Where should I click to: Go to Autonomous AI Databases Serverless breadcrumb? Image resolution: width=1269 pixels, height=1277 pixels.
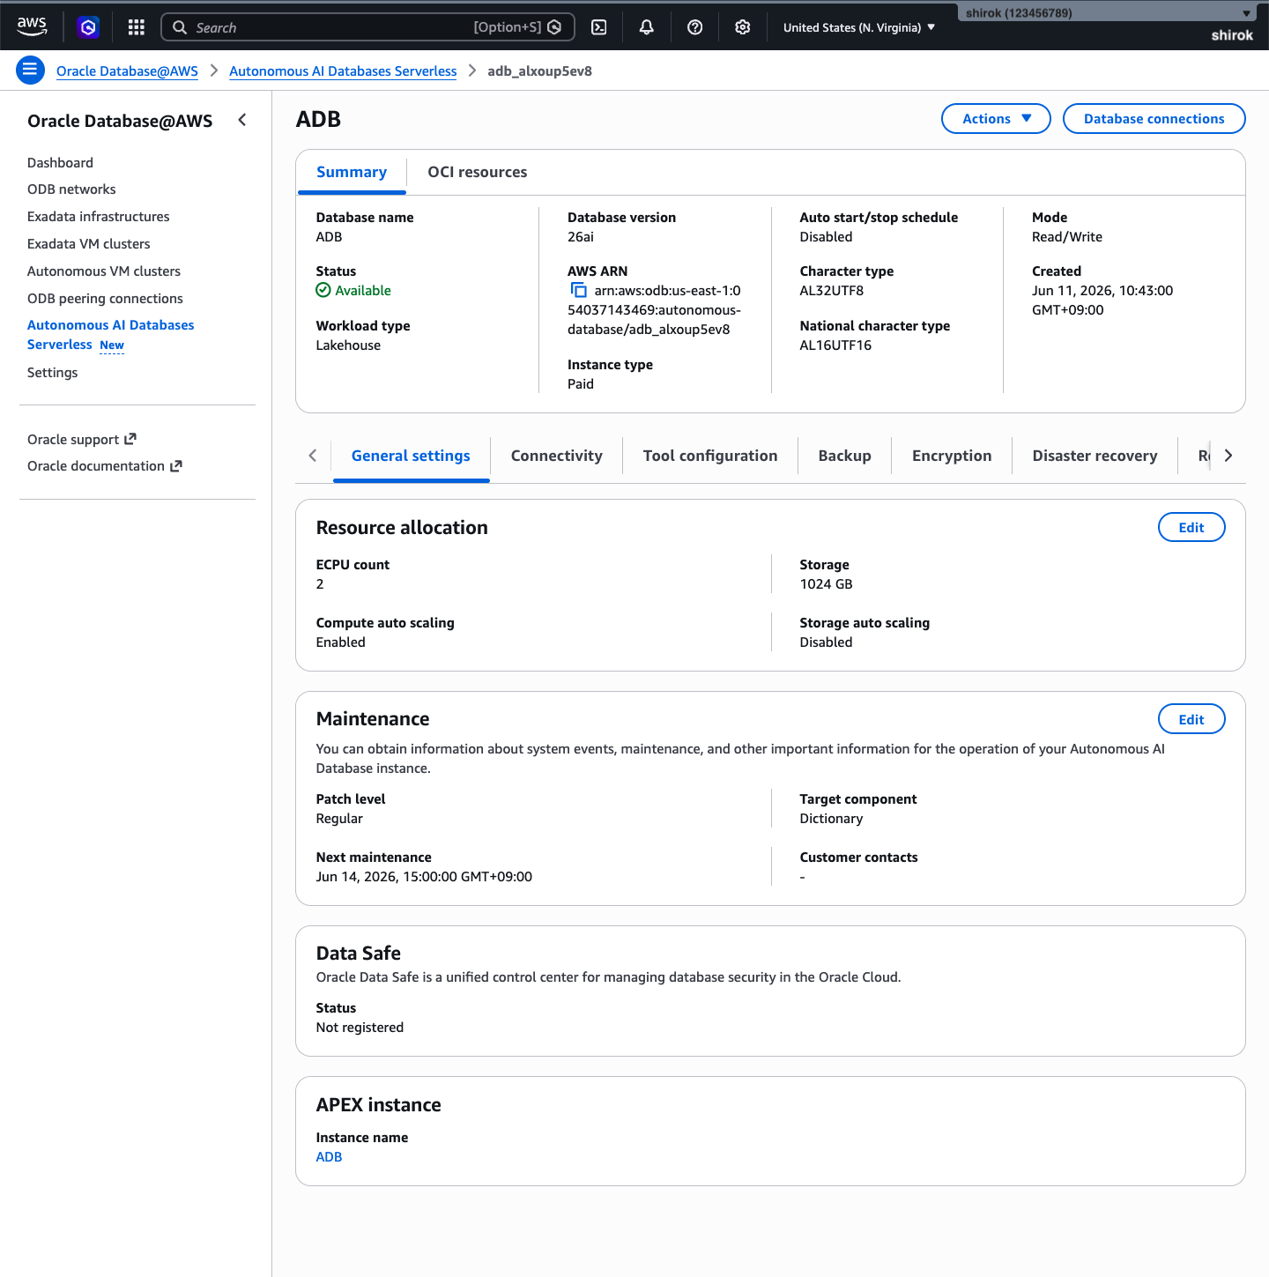pyautogui.click(x=343, y=71)
